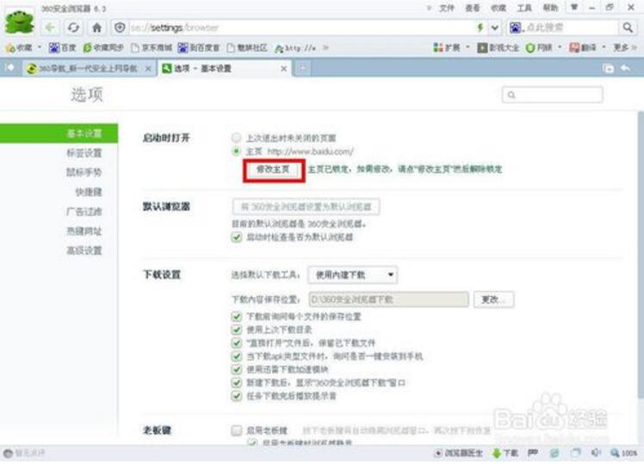This screenshot has width=644, height=464.
Task: Open 标签设置 in settings sidebar
Action: [x=84, y=153]
